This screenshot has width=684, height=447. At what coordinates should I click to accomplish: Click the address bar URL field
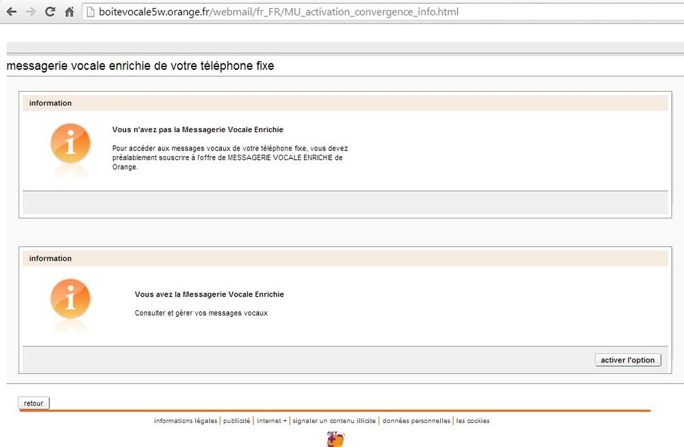pos(383,12)
